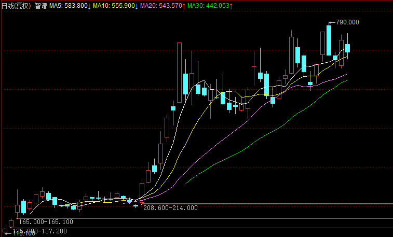Click the red up arrow after MA30
Image resolution: width=393 pixels, height=237 pixels.
click(x=231, y=5)
